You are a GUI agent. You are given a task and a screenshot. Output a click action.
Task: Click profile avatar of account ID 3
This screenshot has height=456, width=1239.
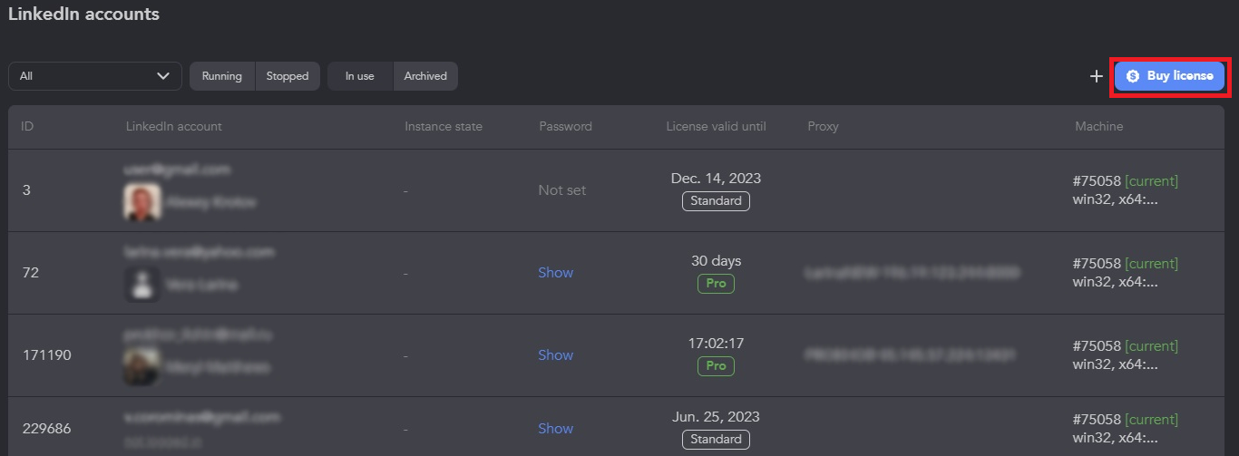142,202
